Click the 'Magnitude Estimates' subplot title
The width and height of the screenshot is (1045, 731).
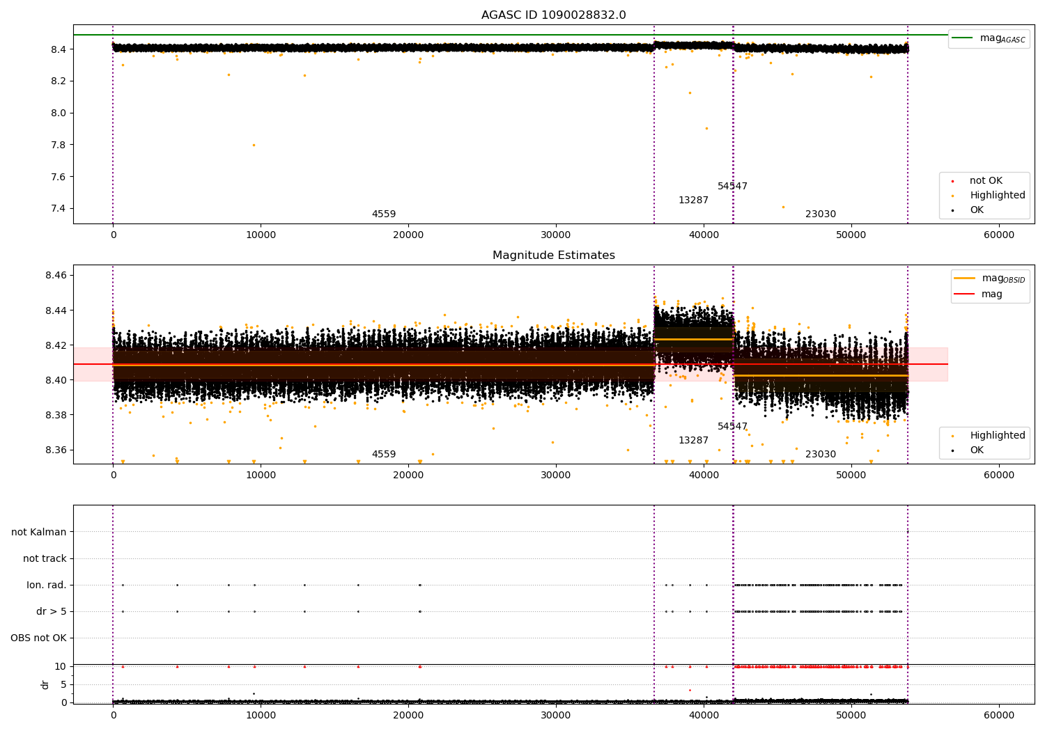pos(553,256)
